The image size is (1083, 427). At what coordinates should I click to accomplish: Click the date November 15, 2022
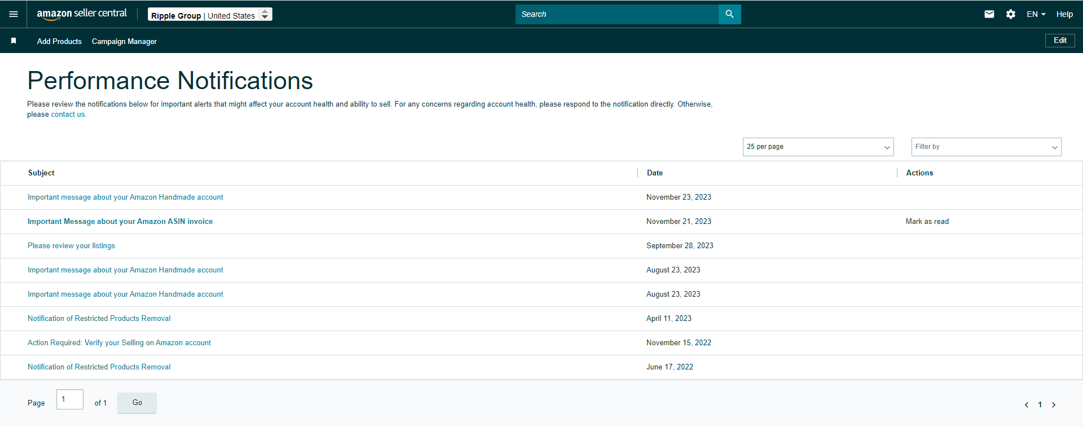pos(679,343)
